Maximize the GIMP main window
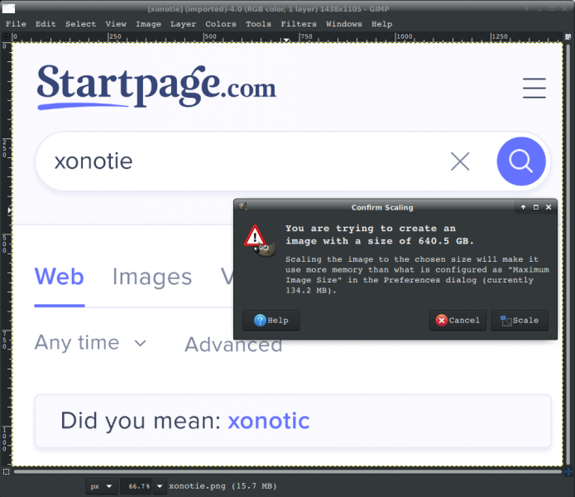 click(552, 9)
